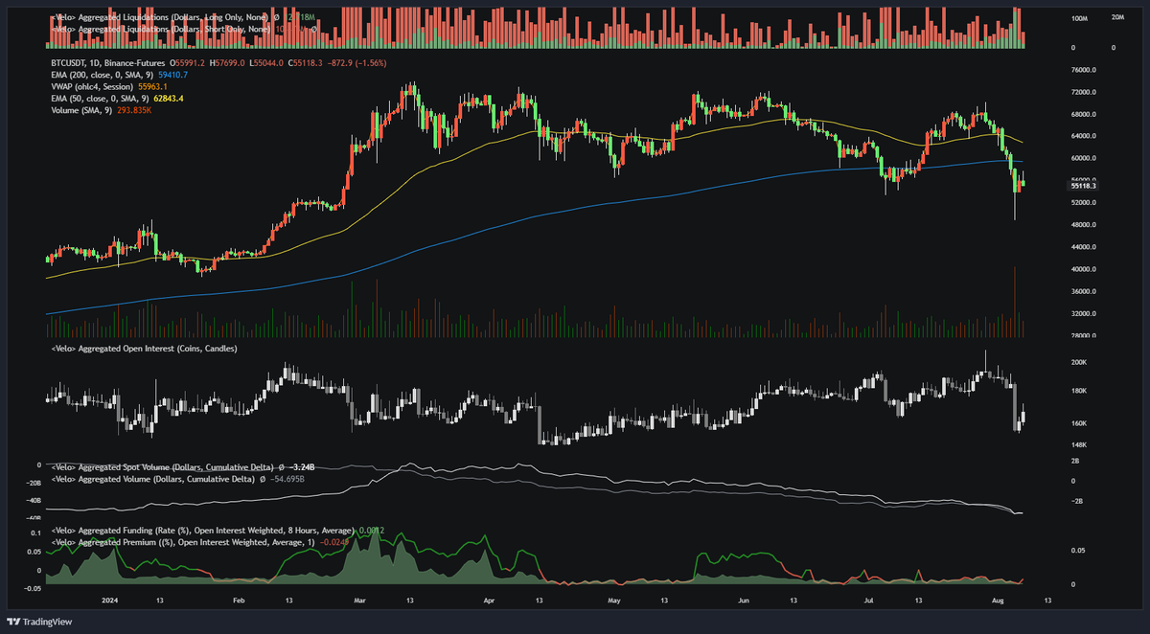Click the high value 57699.0
This screenshot has width=1150, height=634.
pyautogui.click(x=228, y=62)
